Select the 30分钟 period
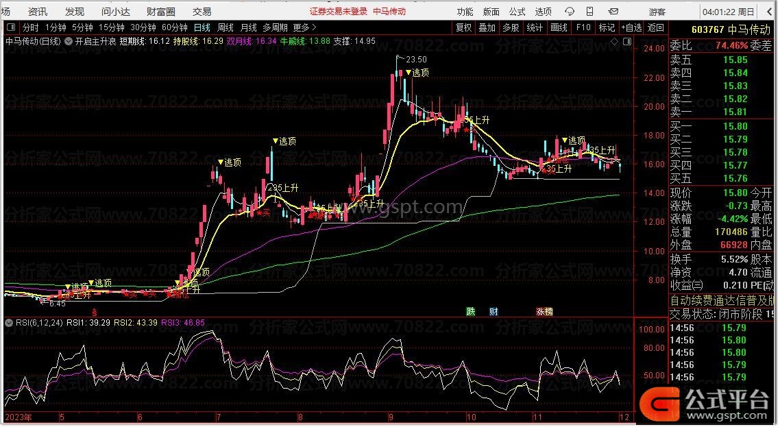The image size is (780, 427). pos(143,27)
